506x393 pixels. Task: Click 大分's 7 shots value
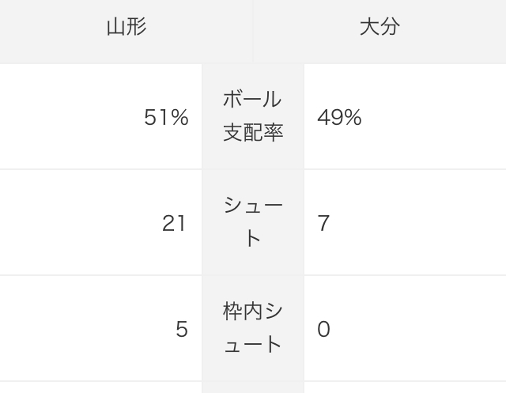click(x=323, y=224)
